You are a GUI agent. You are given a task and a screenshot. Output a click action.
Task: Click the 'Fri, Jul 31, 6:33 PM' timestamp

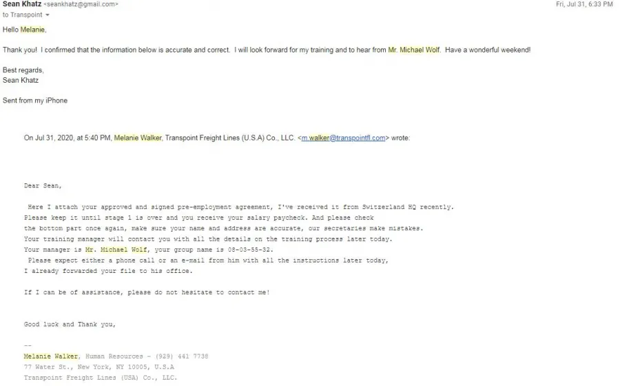point(584,4)
